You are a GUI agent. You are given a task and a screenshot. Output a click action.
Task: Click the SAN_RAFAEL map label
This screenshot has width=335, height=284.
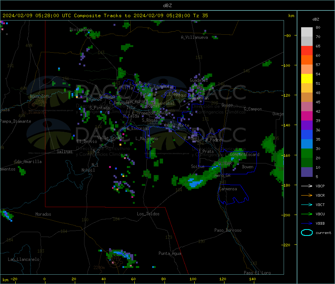(x=137, y=102)
